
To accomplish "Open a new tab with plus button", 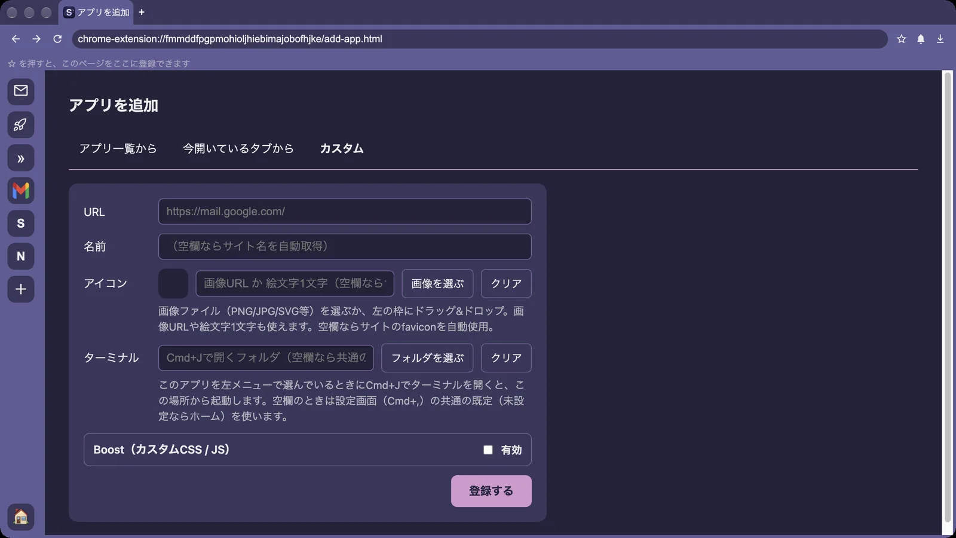I will click(x=142, y=12).
